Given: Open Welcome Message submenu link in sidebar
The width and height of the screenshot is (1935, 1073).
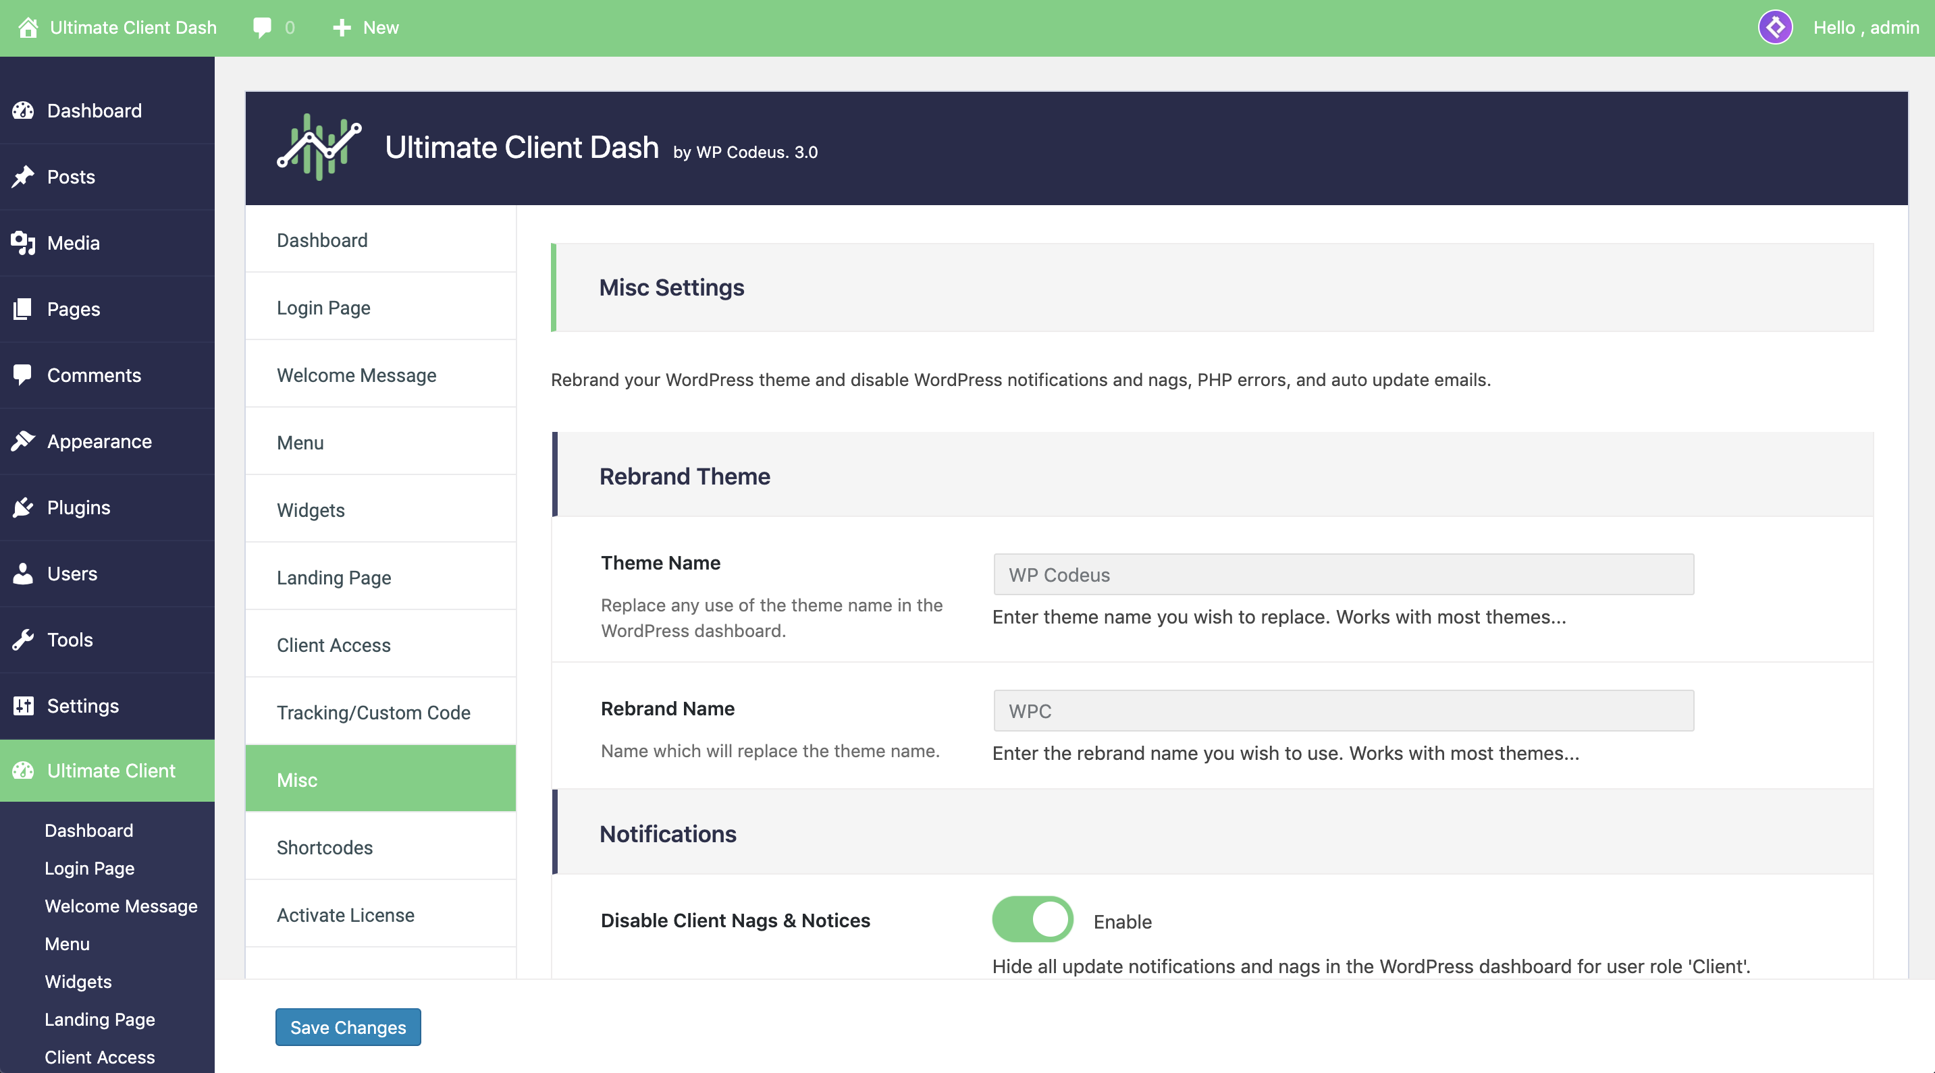Looking at the screenshot, I should click(x=121, y=906).
